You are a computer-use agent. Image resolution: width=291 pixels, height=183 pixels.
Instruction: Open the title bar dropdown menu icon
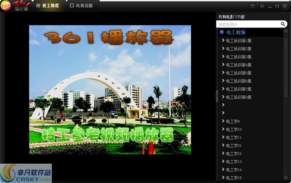pyautogui.click(x=253, y=6)
